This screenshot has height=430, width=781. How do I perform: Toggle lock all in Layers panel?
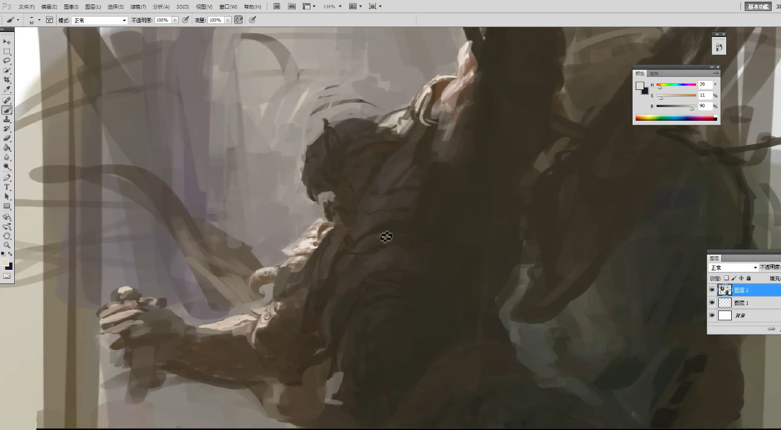(x=749, y=278)
